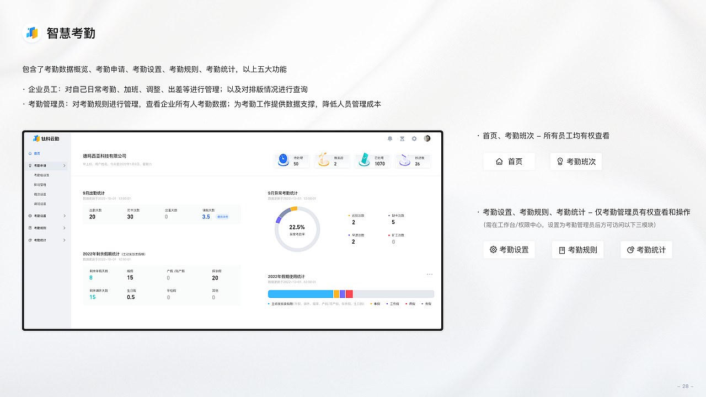Click the 迟到次数 value 2
The image size is (706, 397).
pyautogui.click(x=354, y=222)
